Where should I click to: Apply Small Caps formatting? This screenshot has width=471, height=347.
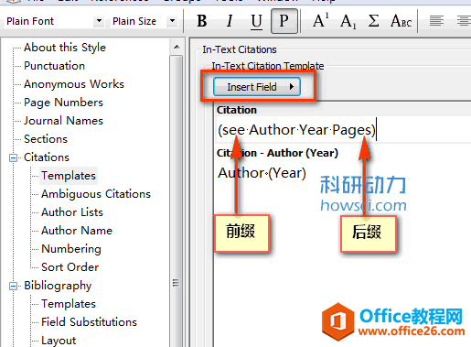tap(401, 21)
